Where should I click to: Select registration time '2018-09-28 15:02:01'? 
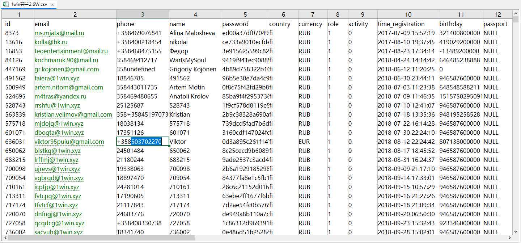[408, 232]
